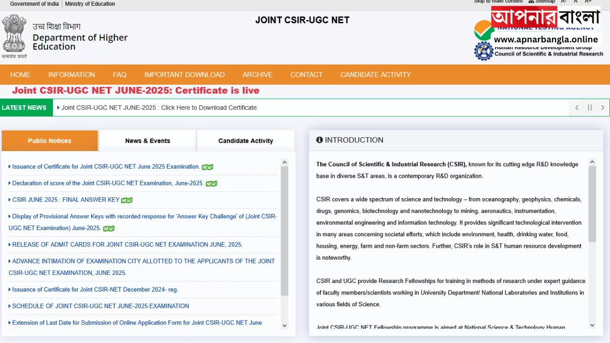Switch to the News & Events tab
The width and height of the screenshot is (610, 343).
click(147, 141)
